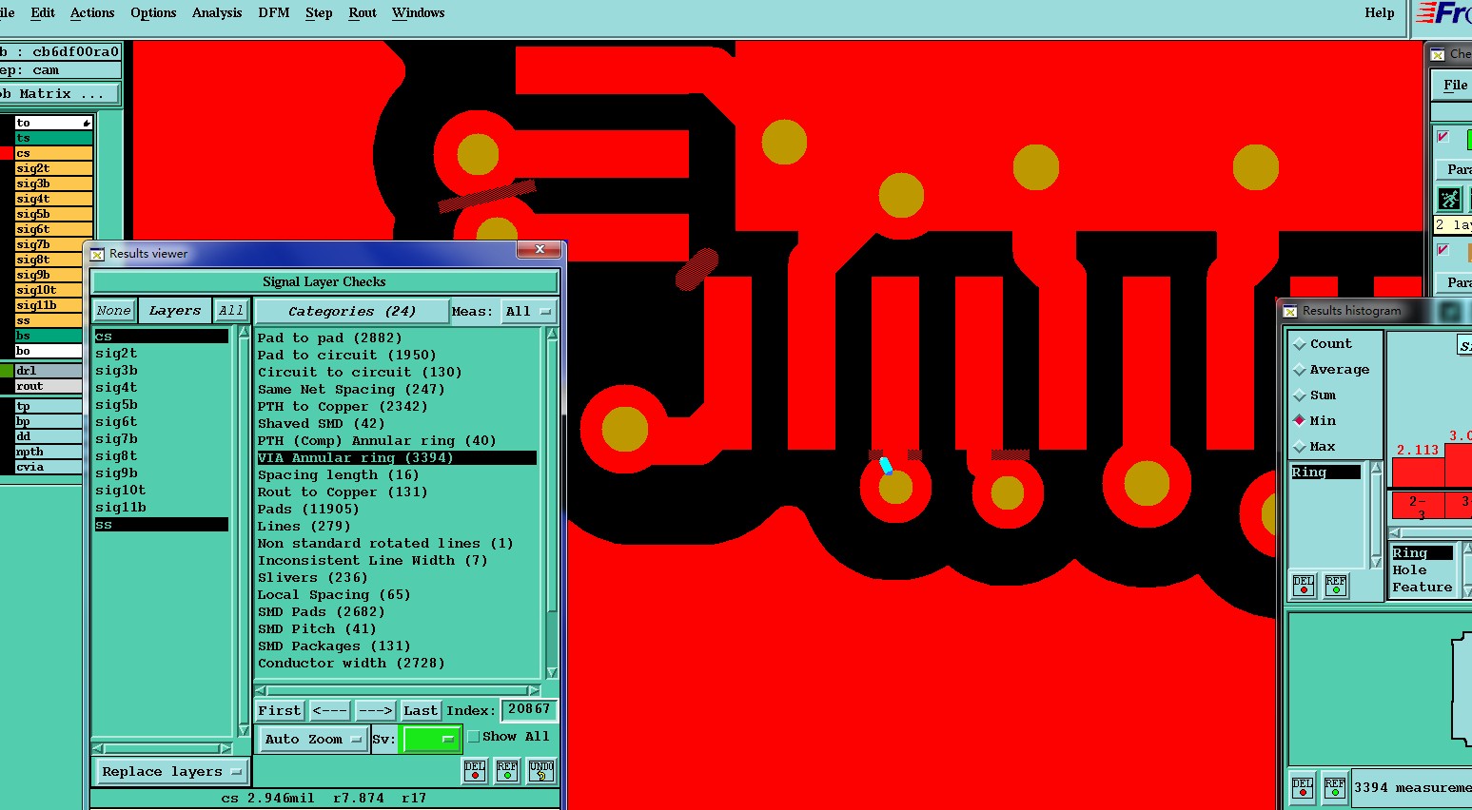This screenshot has height=810, width=1472.
Task: Click the categories list horizontal scrollbar
Action: (x=398, y=690)
